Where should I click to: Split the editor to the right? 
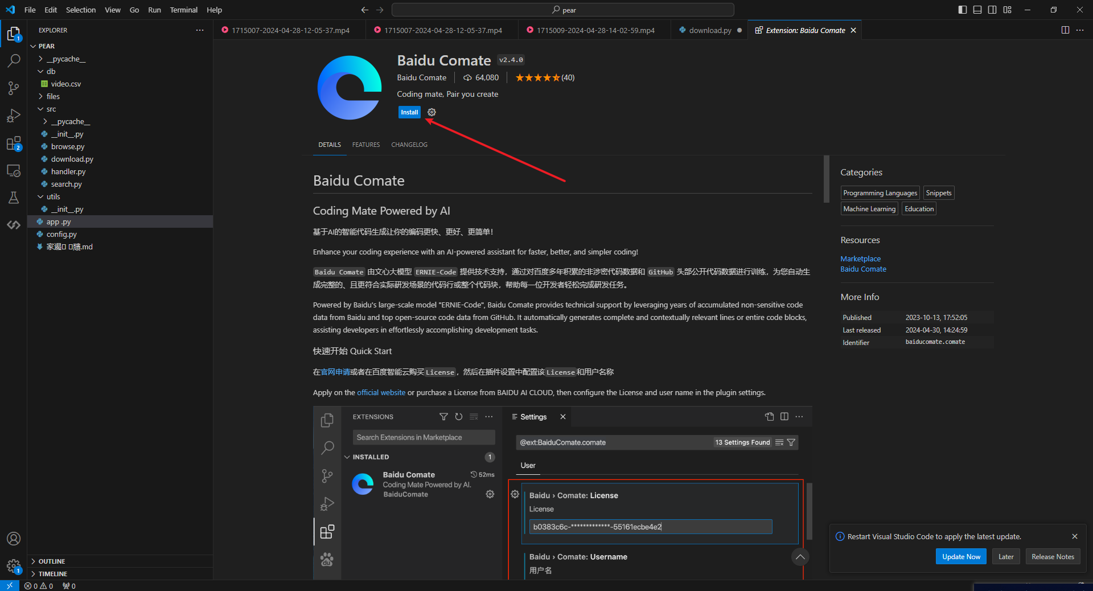pyautogui.click(x=1065, y=30)
